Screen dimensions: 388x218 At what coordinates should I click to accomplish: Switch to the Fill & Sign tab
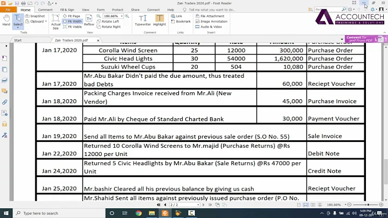(x=67, y=10)
